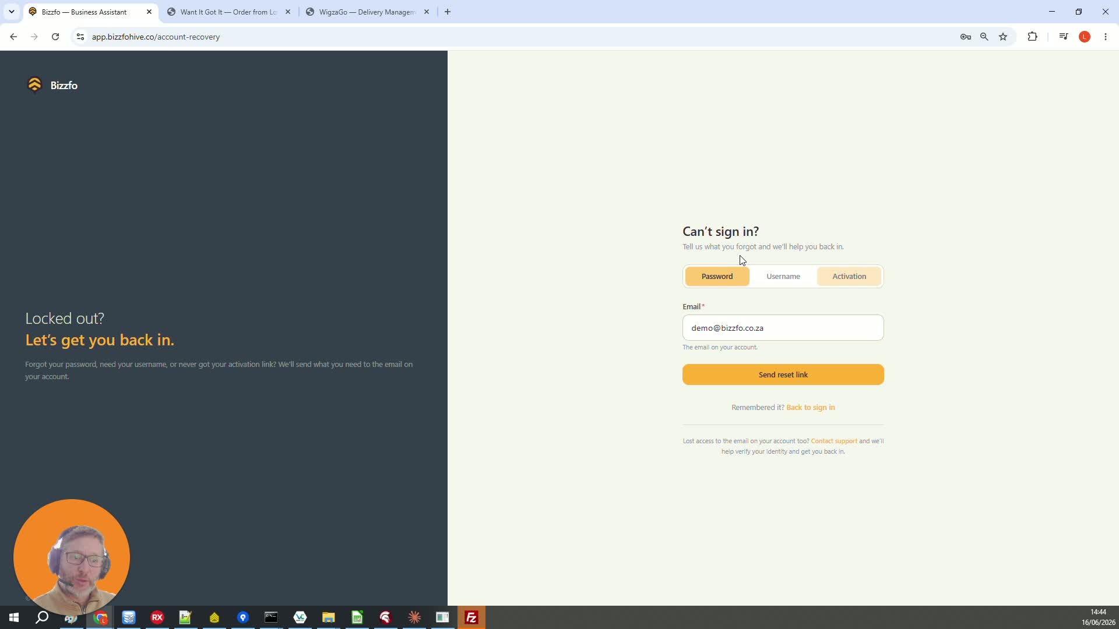Switch to the WigzaGo Delivery Management tab
This screenshot has width=1119, height=629.
pos(367,12)
